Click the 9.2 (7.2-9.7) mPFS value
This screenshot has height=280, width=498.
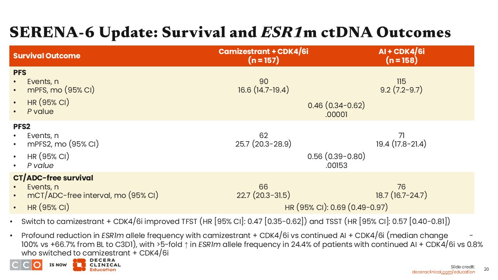[x=401, y=90]
